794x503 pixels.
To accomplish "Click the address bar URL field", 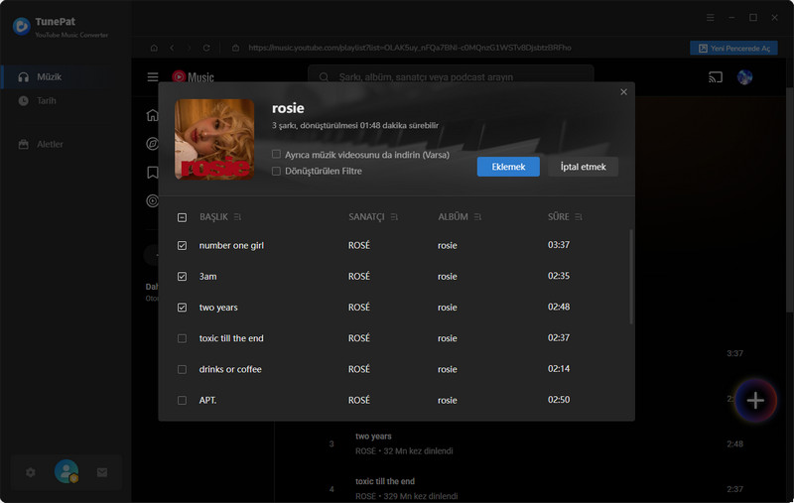I will point(409,48).
